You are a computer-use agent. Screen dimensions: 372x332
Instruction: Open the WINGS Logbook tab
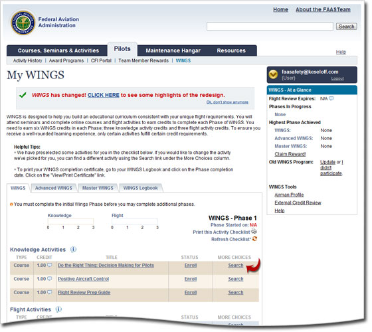pos(140,188)
